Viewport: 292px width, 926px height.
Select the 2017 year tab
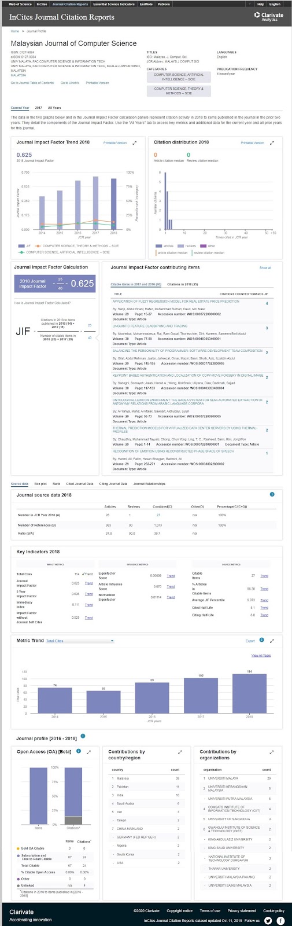tap(38, 108)
